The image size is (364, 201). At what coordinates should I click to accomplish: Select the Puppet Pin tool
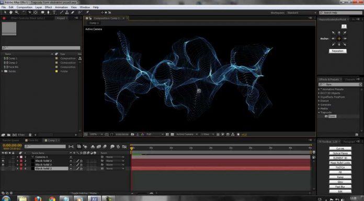click(x=87, y=13)
